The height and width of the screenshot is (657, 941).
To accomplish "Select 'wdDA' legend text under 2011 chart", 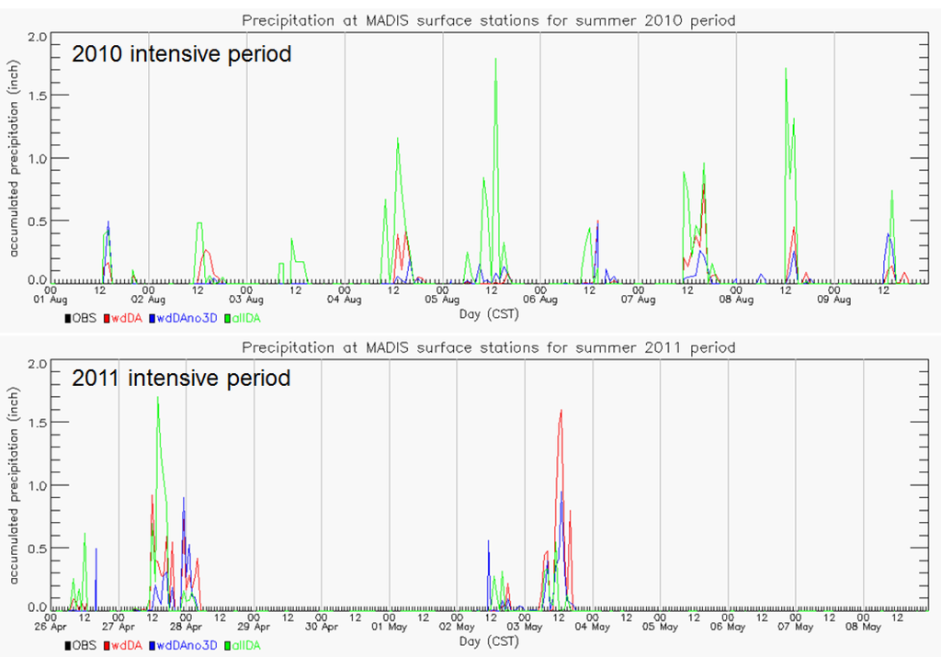I will click(x=127, y=646).
